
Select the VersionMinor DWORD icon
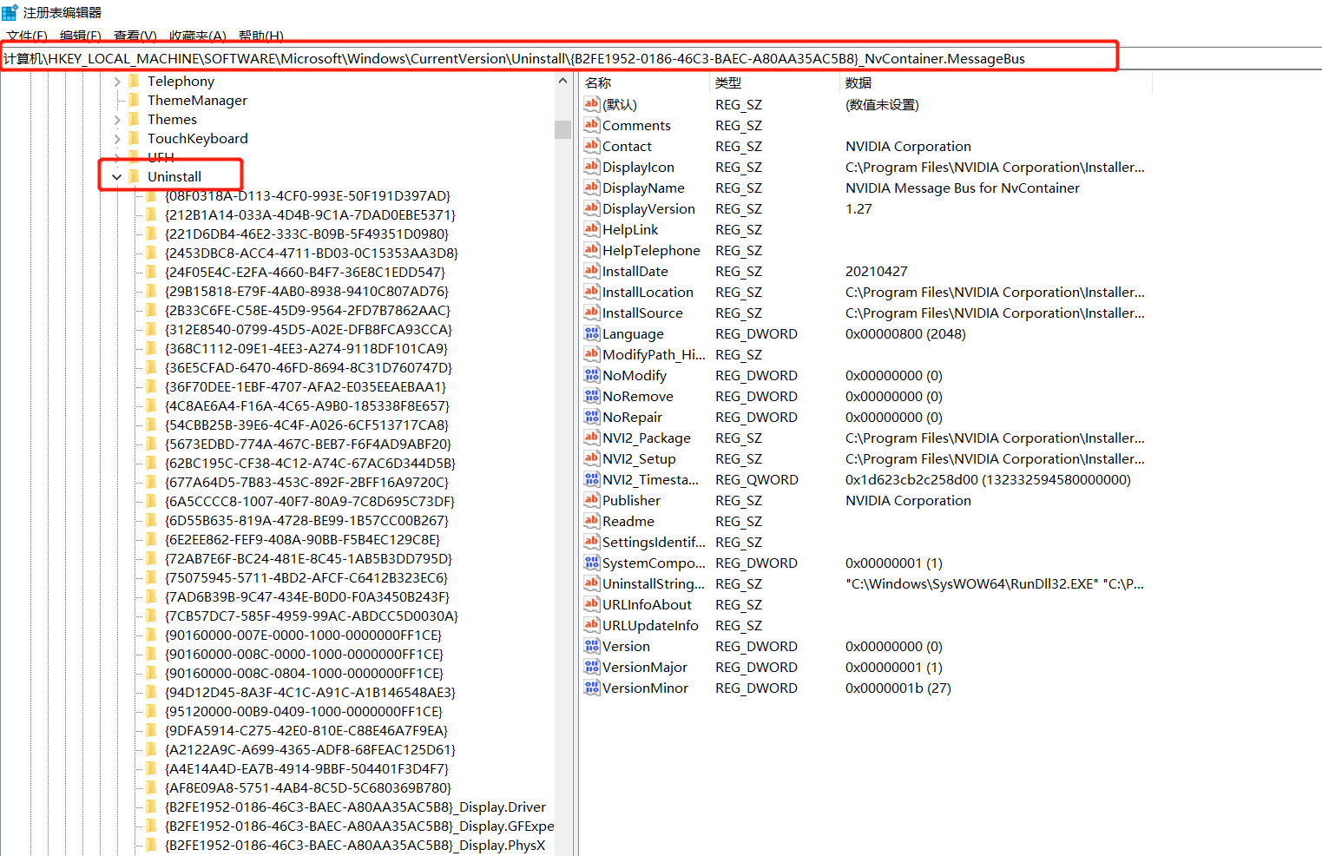point(592,688)
